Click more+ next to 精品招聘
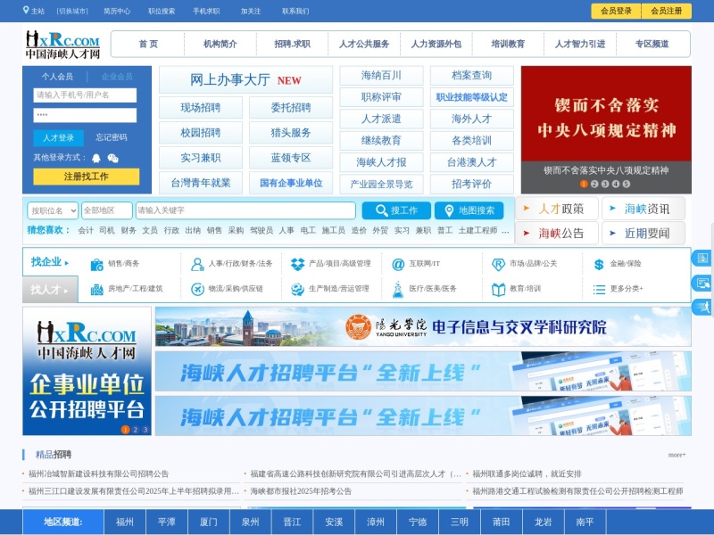 (x=677, y=455)
